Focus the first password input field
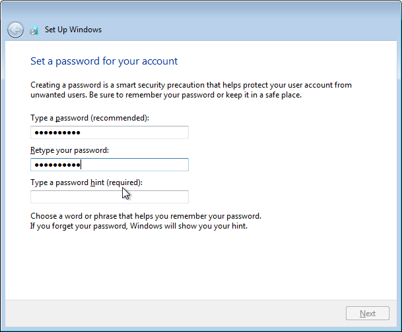The width and height of the screenshot is (402, 332). point(109,132)
